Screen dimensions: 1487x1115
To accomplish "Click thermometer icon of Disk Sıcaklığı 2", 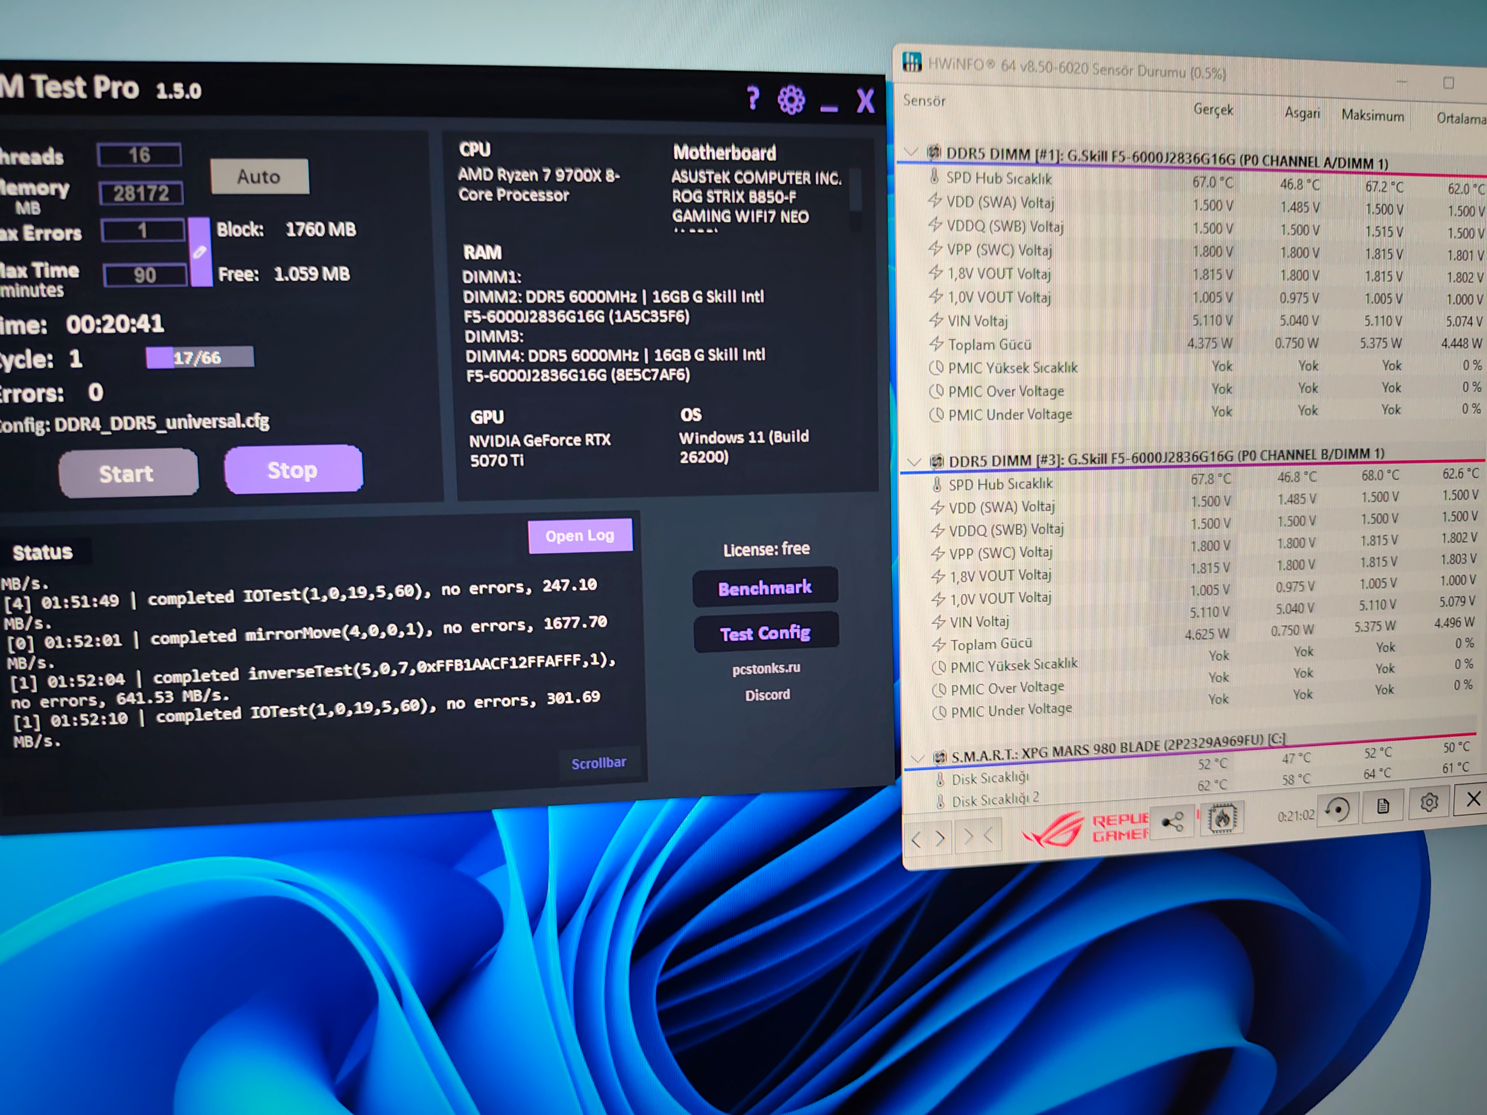I will pos(941,801).
